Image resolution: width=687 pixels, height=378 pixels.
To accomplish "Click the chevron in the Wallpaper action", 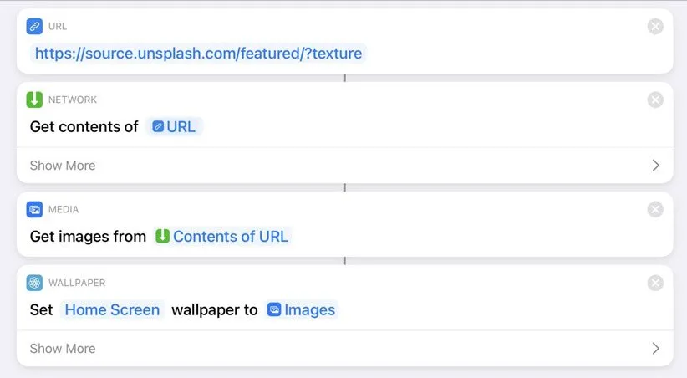I will [655, 349].
